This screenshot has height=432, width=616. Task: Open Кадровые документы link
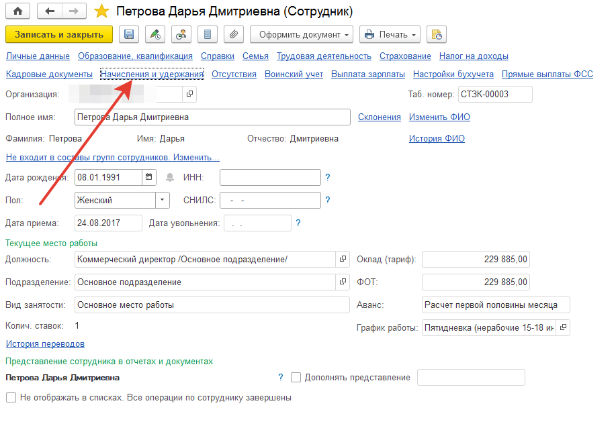49,74
